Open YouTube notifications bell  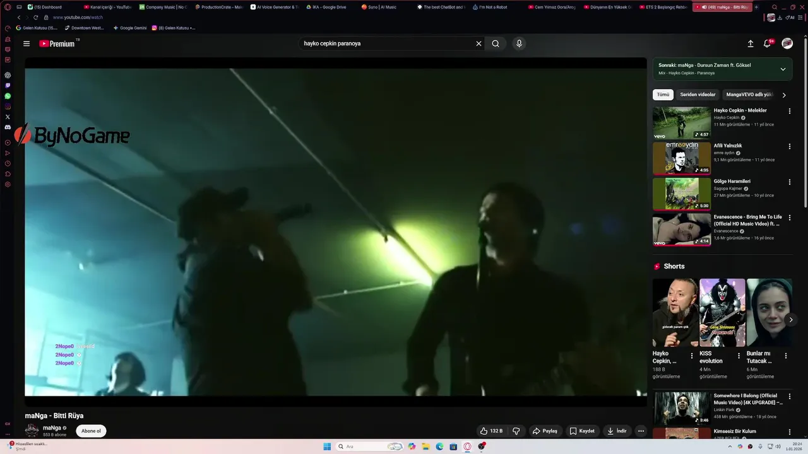point(768,44)
